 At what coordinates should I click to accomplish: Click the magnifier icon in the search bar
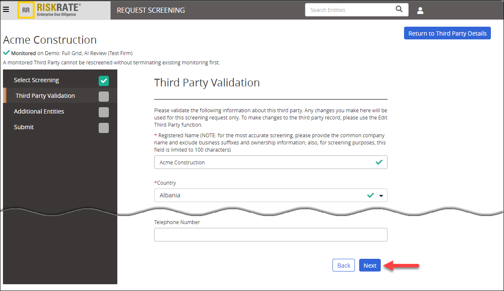[x=399, y=9]
